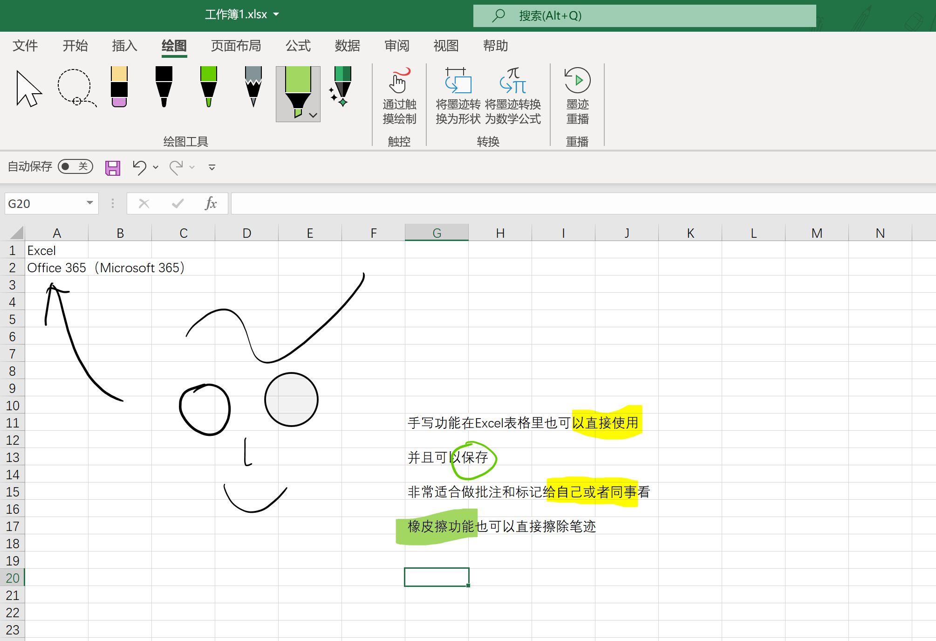Image resolution: width=936 pixels, height=641 pixels.
Task: Select the gray pencil tool
Action: [253, 87]
